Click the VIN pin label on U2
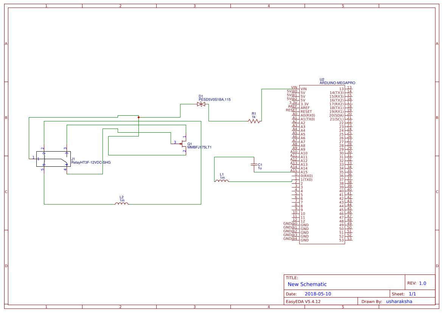 tap(303, 88)
